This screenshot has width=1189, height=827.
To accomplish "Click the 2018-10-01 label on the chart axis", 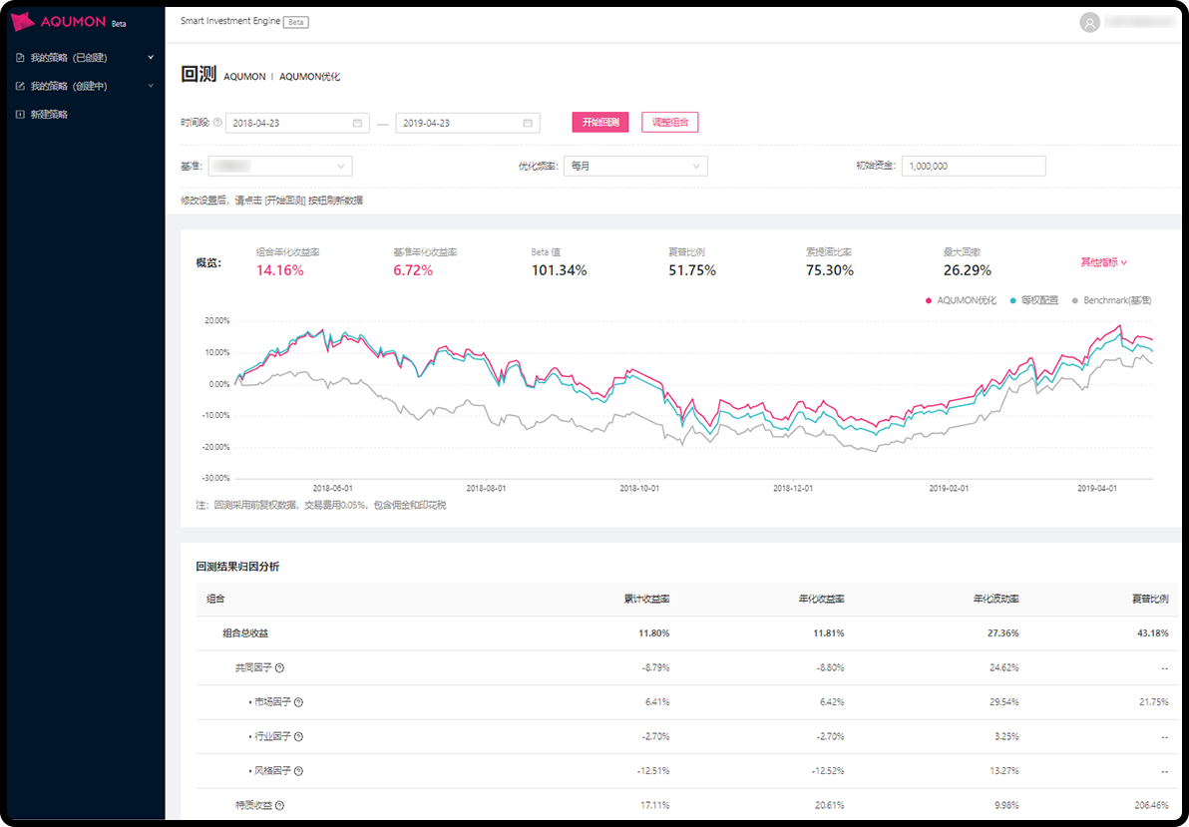I will (x=639, y=489).
